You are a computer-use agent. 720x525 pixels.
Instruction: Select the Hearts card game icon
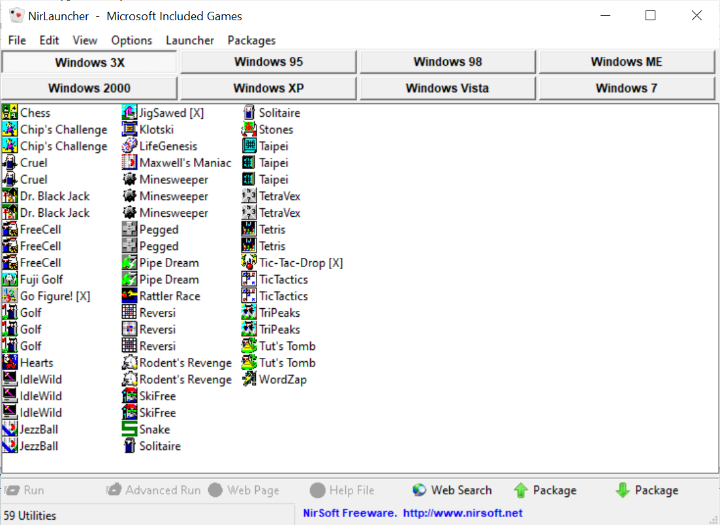click(10, 362)
